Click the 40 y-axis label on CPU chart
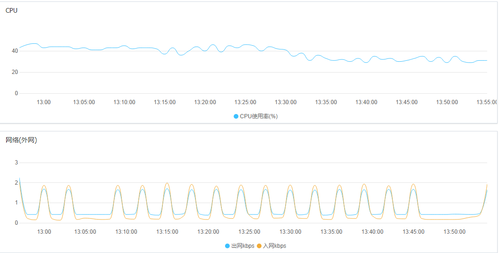499x253 pixels. (15, 51)
